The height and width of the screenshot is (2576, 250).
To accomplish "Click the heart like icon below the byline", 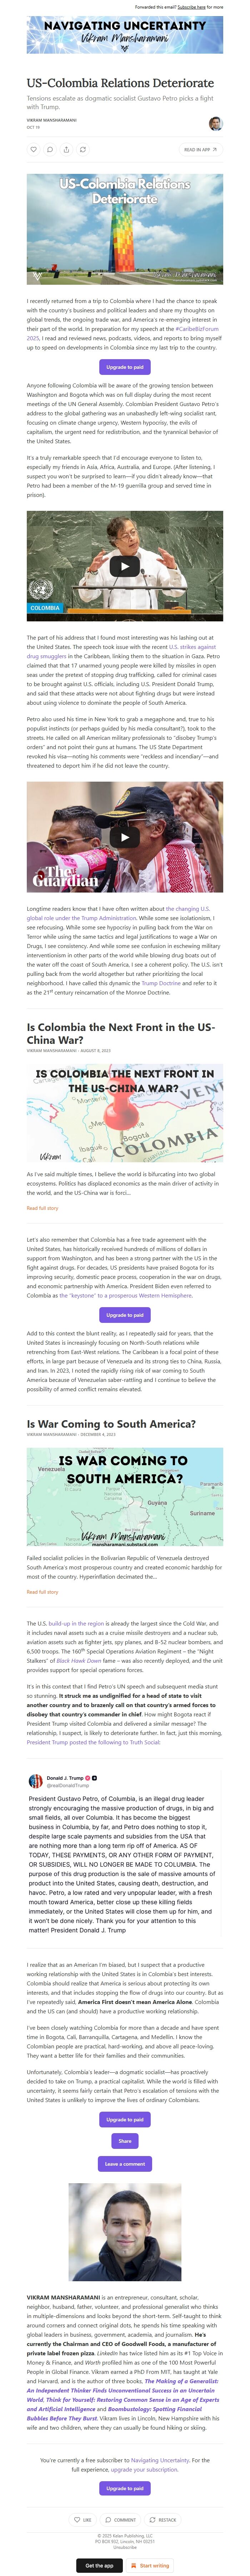I will point(34,149).
